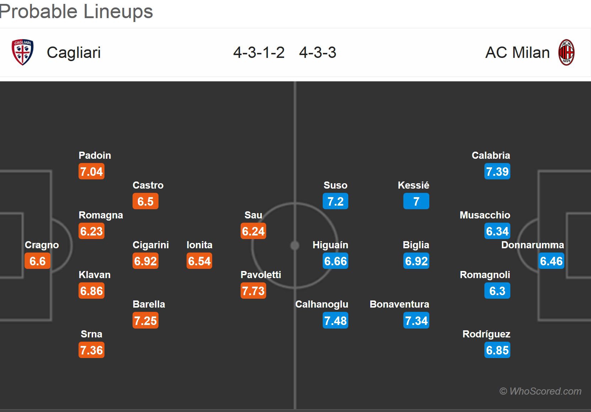Click Donnarumma's 6.46 rating badge
The width and height of the screenshot is (591, 412).
(x=551, y=261)
